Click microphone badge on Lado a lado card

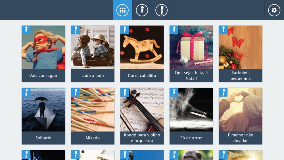[x=75, y=30]
